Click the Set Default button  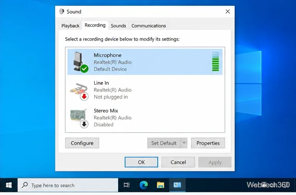click(x=164, y=143)
